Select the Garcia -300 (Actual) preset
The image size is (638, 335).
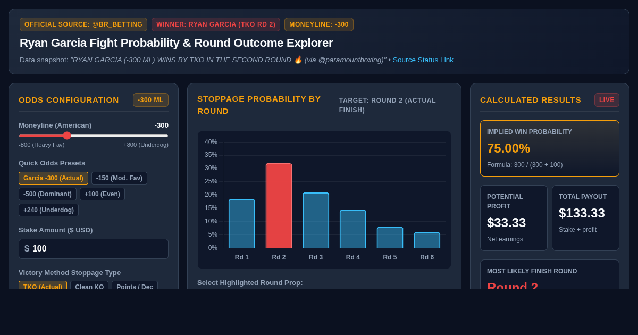click(53, 178)
